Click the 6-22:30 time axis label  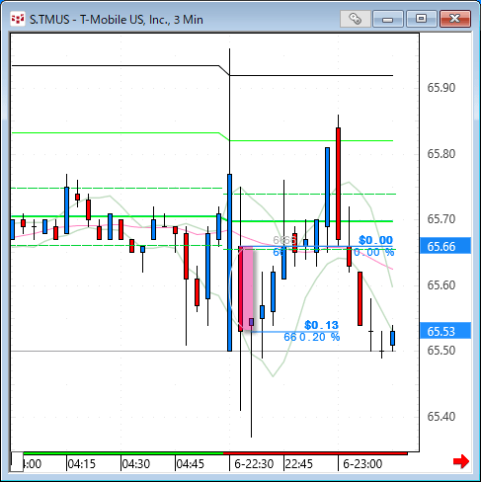pyautogui.click(x=254, y=464)
